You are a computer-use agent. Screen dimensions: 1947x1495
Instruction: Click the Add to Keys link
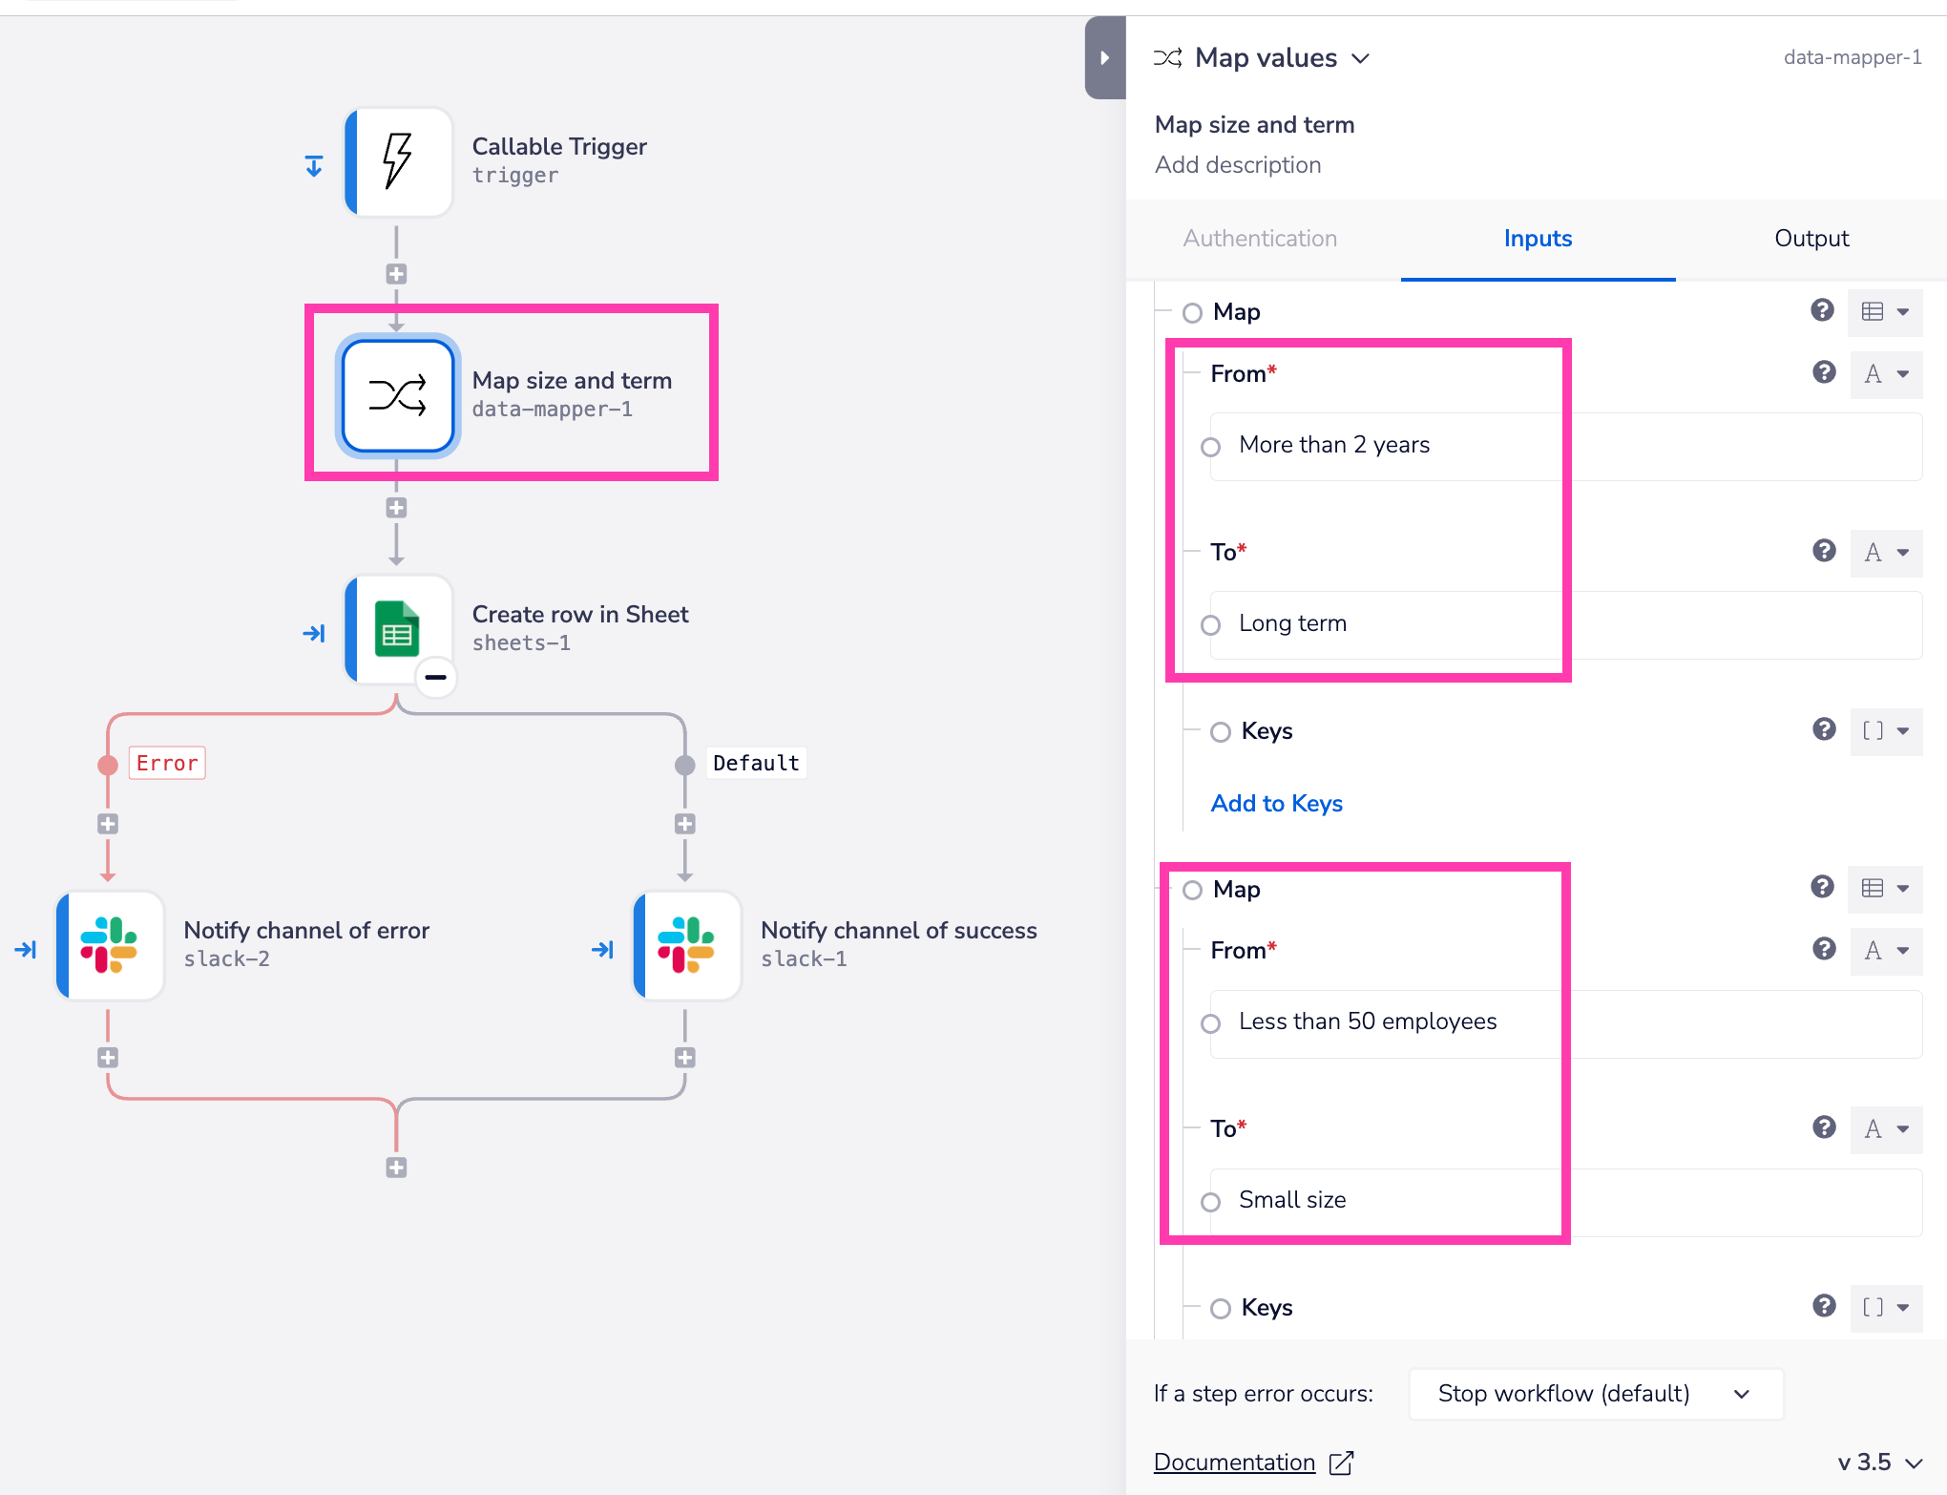(1276, 803)
